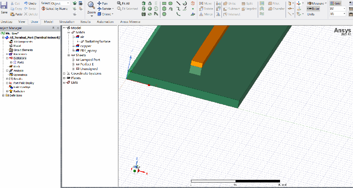Draw a circle sheet
353x188 pixels.
pos(164,9)
